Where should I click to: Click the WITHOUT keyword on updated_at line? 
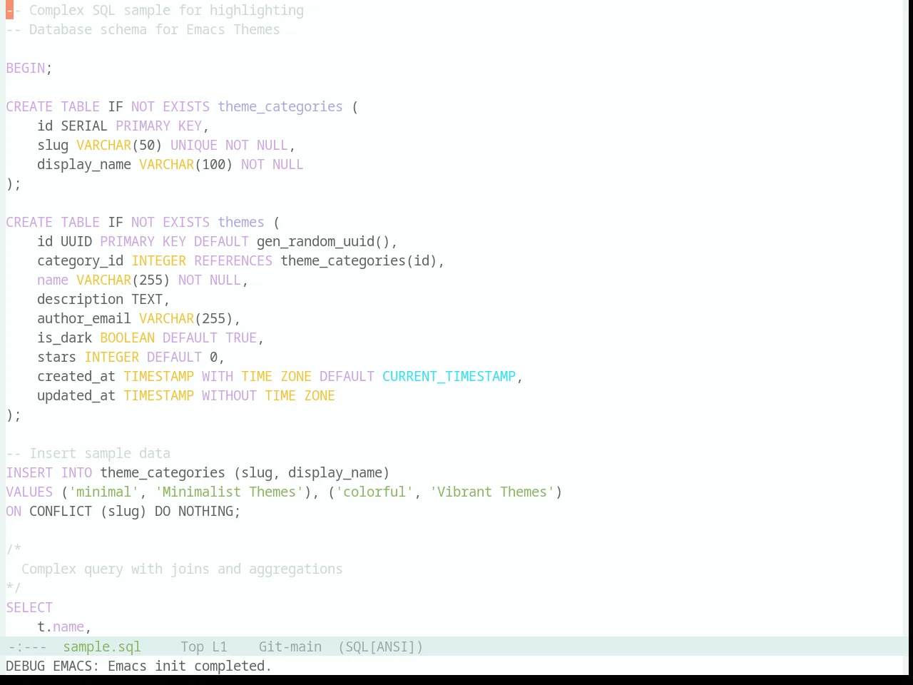pyautogui.click(x=229, y=395)
